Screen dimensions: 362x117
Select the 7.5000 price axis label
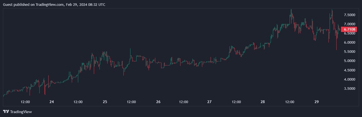pos(349,15)
